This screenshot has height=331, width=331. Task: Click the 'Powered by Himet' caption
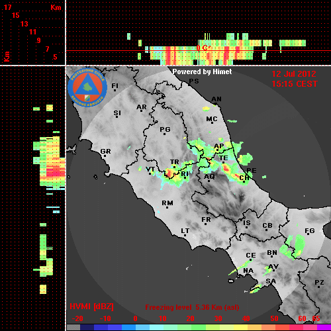[202, 71]
